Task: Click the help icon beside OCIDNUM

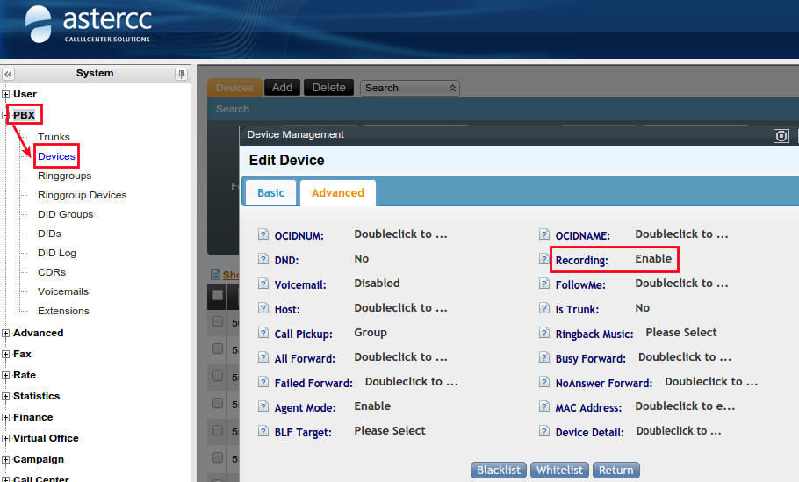Action: pos(263,235)
